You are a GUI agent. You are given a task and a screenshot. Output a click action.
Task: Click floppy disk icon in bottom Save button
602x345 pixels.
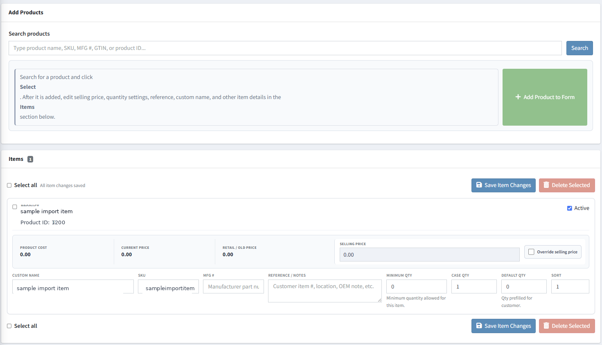click(x=479, y=326)
